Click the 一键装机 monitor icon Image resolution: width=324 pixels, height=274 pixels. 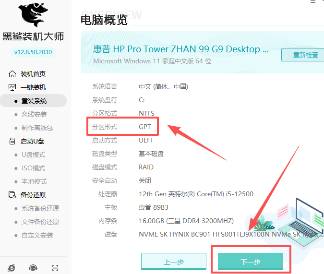12,87
